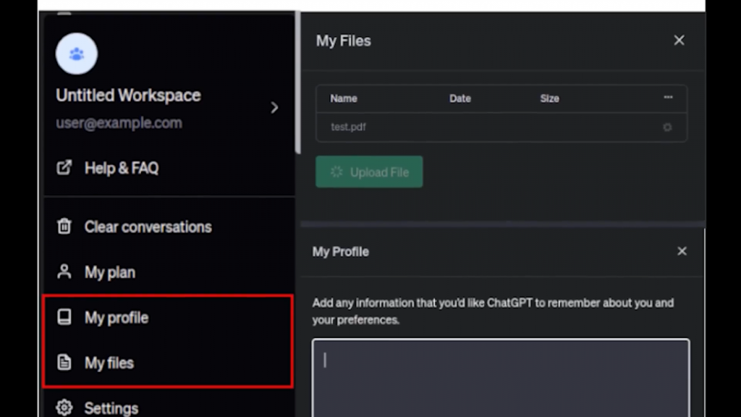Click into the profile information text box
741x417 pixels.
click(501, 376)
